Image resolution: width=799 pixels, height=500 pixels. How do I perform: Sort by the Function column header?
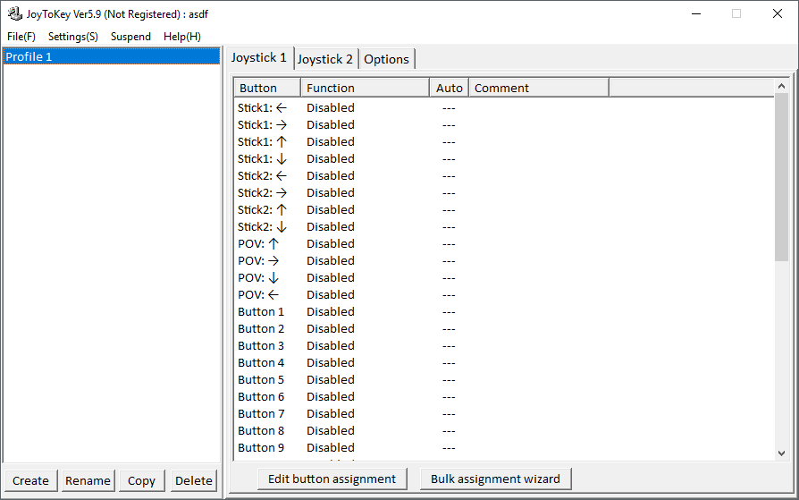365,88
